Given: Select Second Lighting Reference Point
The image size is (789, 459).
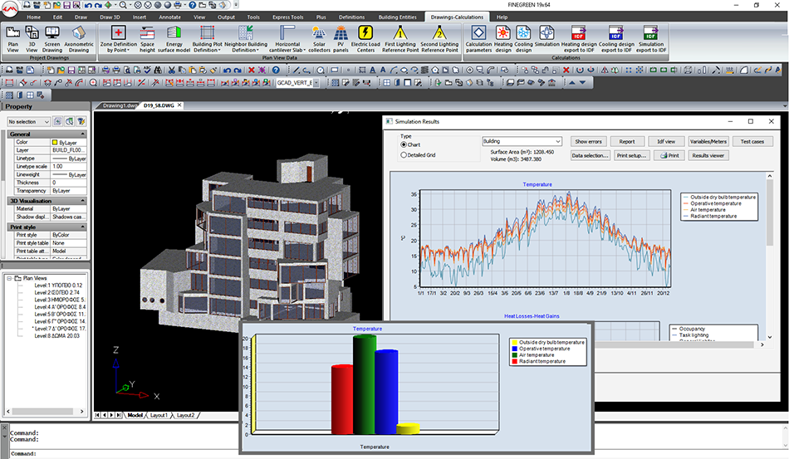Looking at the screenshot, I should (440, 39).
